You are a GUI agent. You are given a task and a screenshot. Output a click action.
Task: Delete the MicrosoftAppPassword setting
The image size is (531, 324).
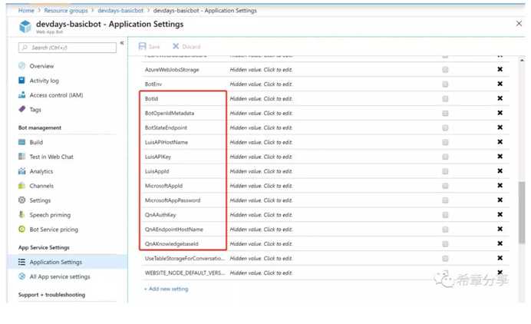500,200
